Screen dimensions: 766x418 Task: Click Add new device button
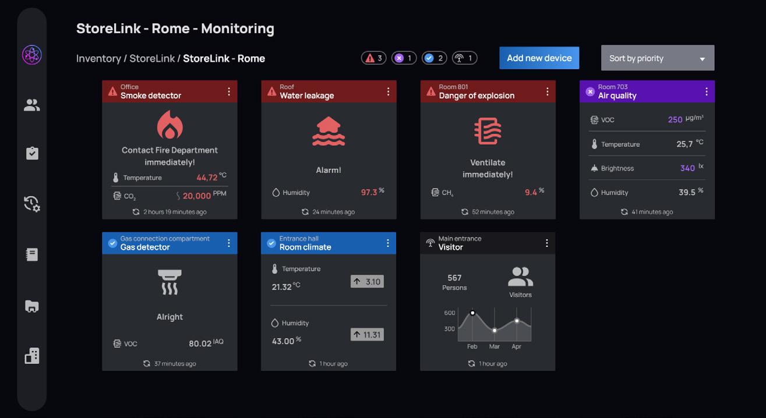pos(539,58)
